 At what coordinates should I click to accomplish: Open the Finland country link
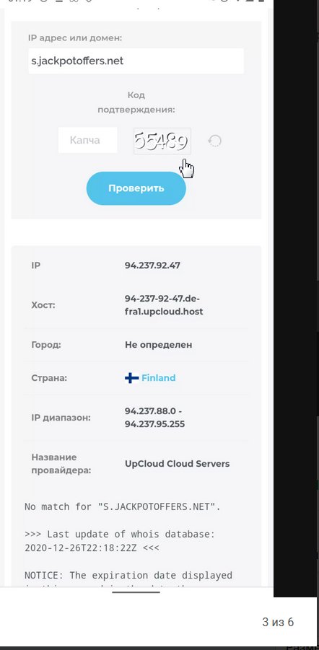(159, 378)
